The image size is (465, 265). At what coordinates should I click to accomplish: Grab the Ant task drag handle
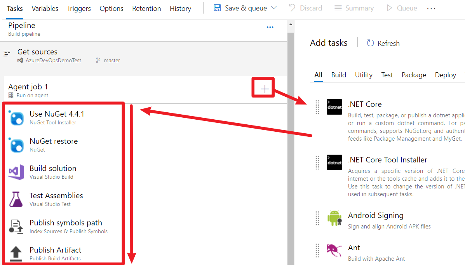pos(317,250)
